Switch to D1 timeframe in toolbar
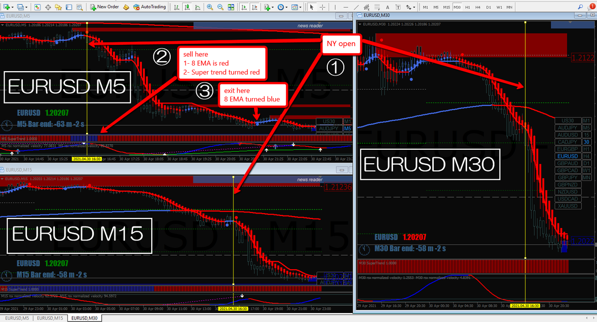The height and width of the screenshot is (322, 597). [489, 7]
